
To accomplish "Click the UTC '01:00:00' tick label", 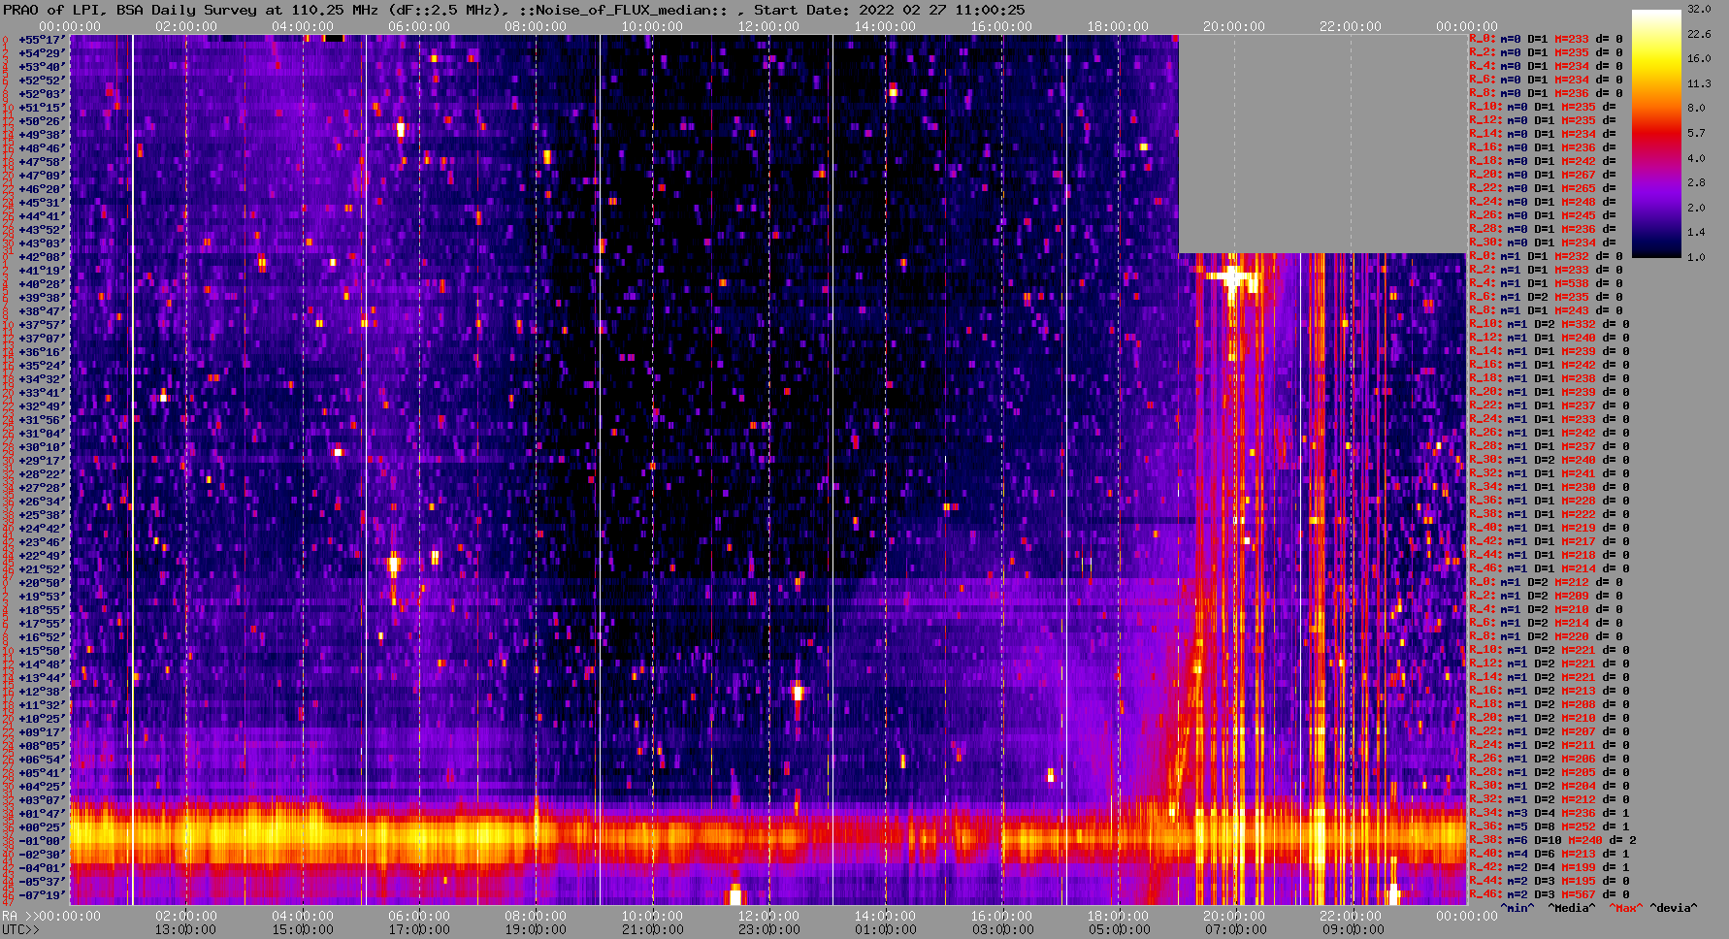I will point(885,929).
